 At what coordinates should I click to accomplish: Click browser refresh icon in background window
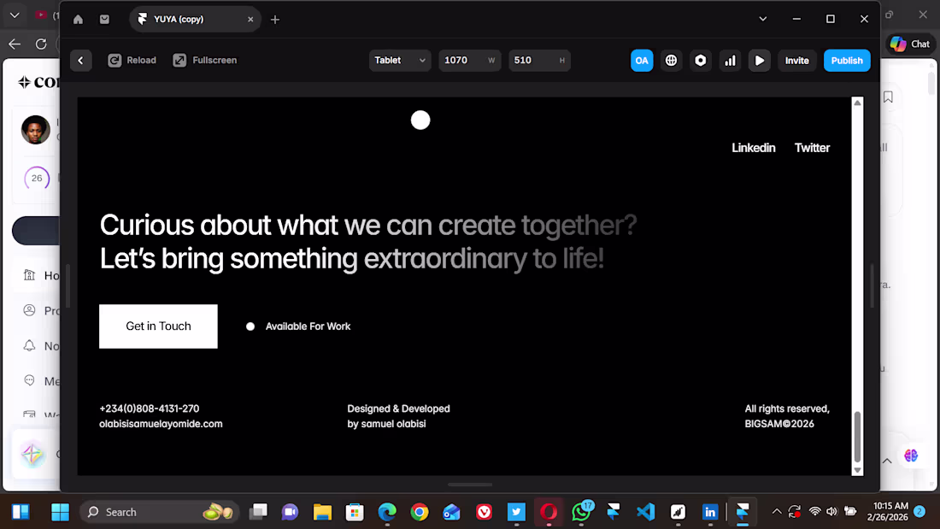[41, 44]
